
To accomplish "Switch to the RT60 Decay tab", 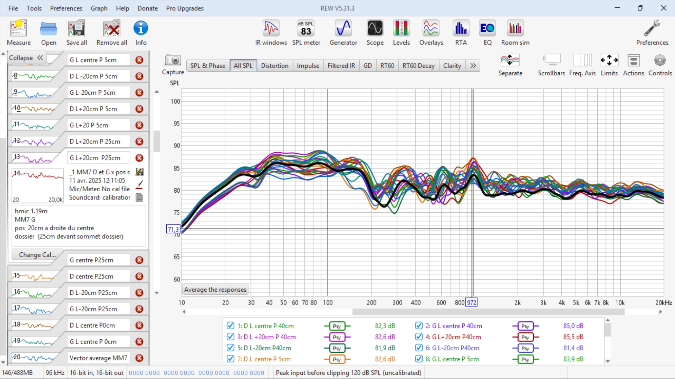I will pyautogui.click(x=418, y=66).
